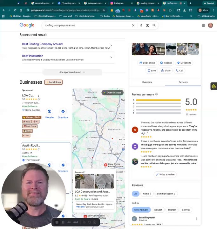Switch to remodeling browser tab
Image resolution: width=217 pixels, height=229 pixels.
click(x=42, y=3)
